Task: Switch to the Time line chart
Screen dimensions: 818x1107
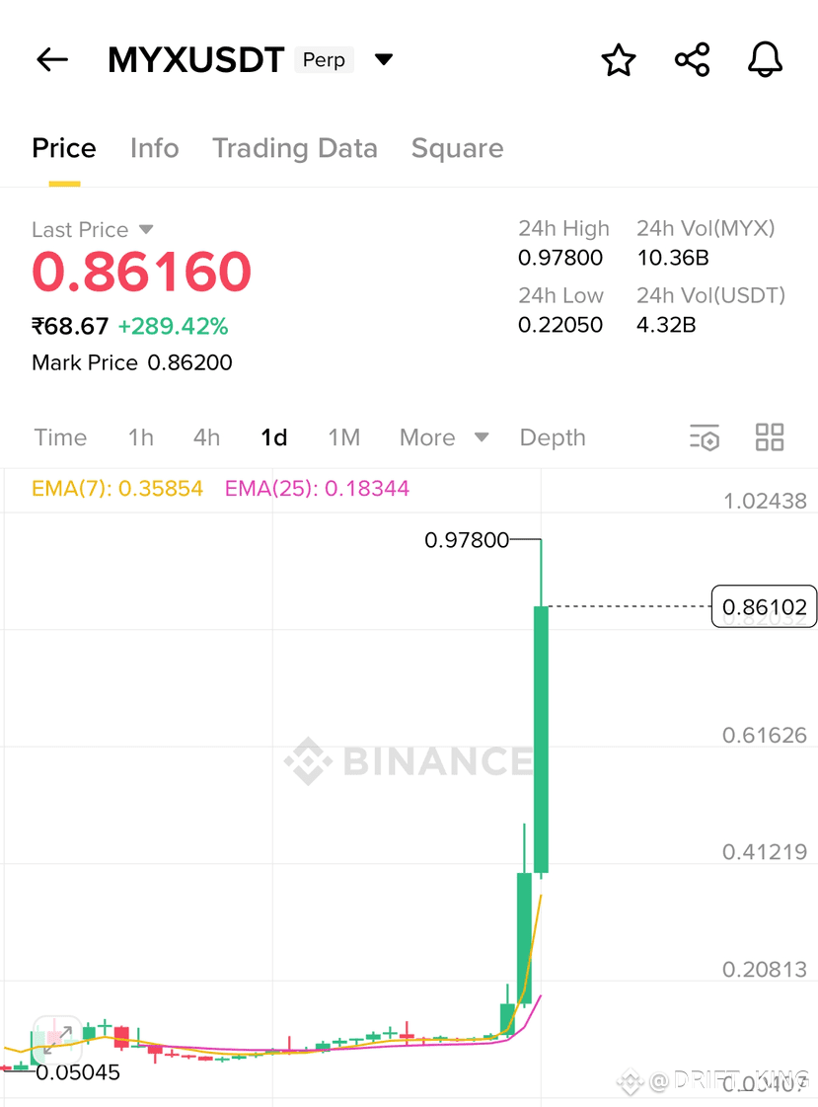Action: pyautogui.click(x=60, y=437)
